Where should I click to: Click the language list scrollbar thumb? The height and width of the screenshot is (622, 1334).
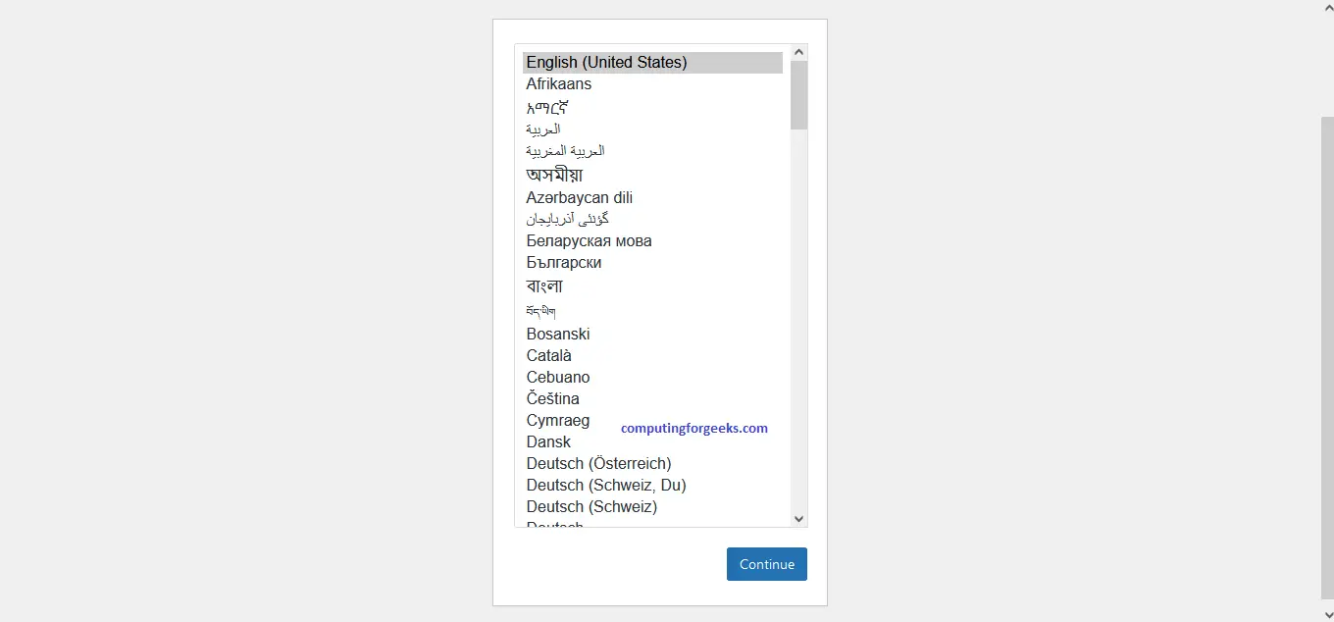[798, 95]
